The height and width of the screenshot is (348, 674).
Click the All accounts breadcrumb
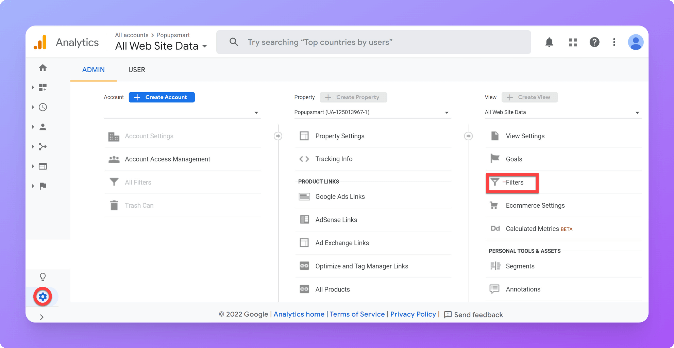point(132,35)
